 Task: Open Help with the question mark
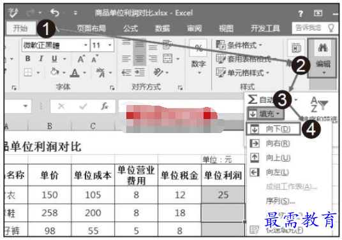301,14
